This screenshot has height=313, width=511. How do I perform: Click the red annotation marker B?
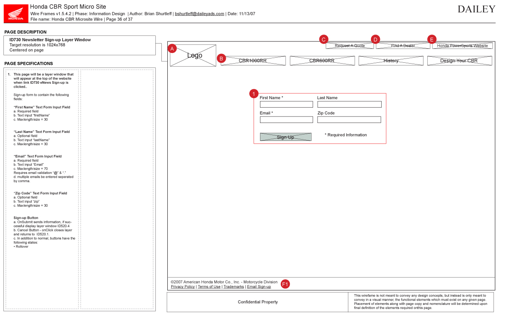point(221,59)
